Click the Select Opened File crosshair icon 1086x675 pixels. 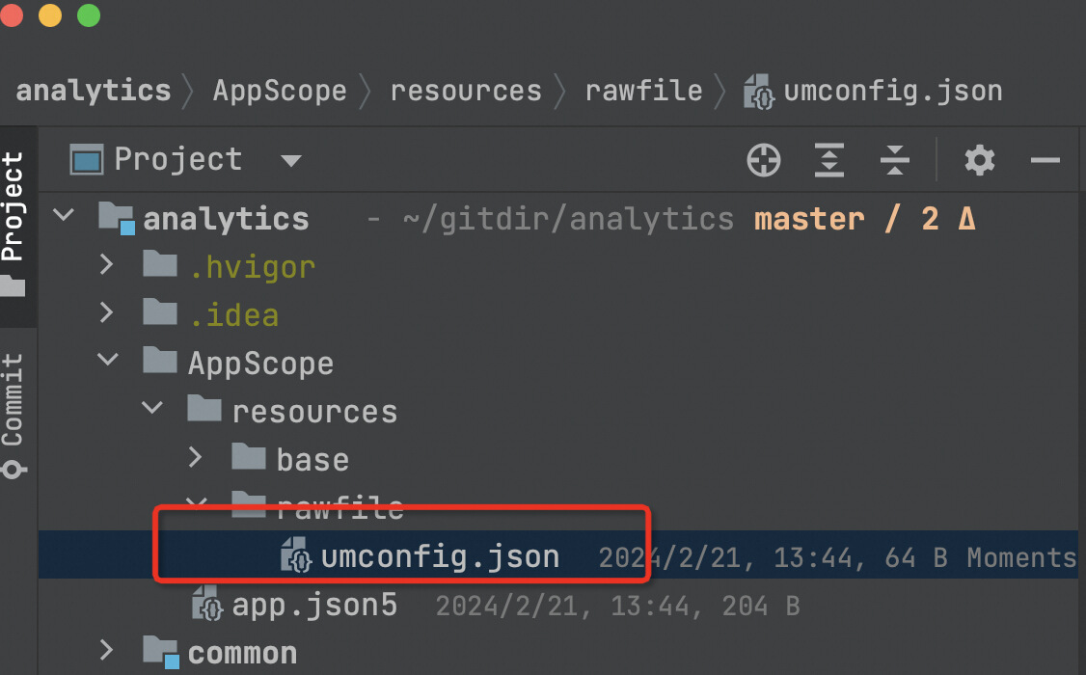point(764,160)
